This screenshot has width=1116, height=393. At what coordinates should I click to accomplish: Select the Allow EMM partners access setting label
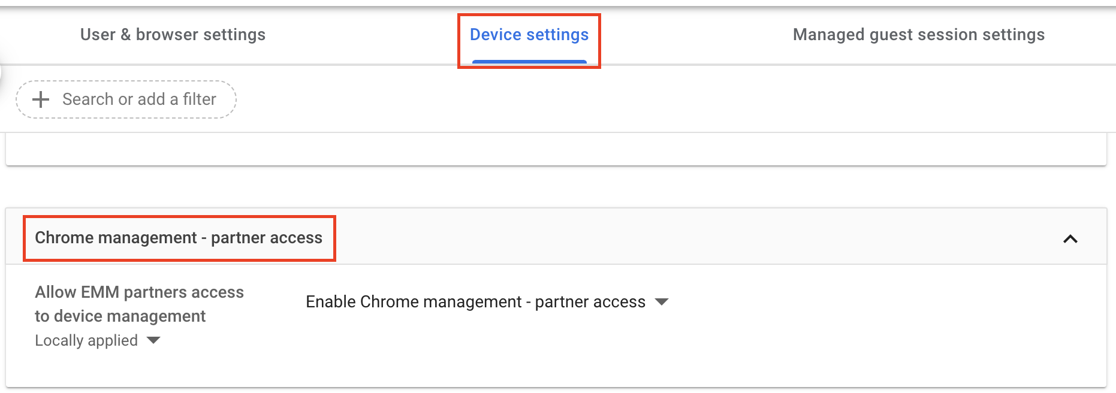139,304
